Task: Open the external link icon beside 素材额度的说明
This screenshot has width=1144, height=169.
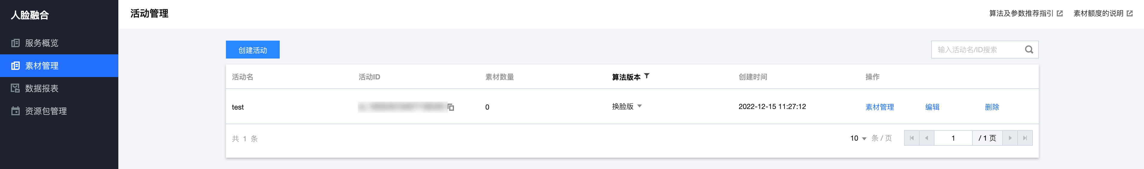Action: click(1130, 13)
